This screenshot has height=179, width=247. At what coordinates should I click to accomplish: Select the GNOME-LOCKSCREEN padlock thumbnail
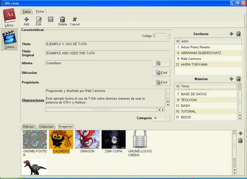pos(140,139)
